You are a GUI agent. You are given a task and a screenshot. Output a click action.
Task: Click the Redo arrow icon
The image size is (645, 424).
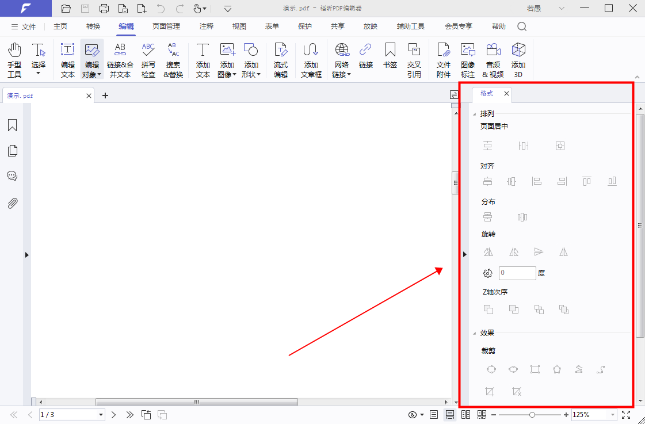point(180,8)
